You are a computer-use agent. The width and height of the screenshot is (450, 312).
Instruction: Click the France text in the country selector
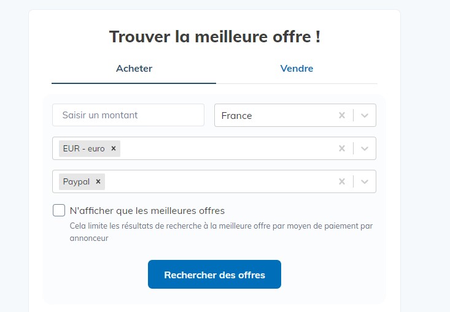237,115
